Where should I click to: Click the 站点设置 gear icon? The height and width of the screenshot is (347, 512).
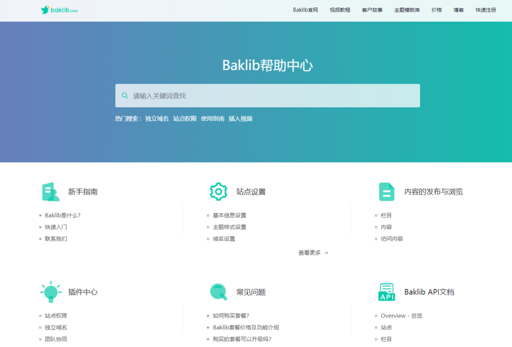pyautogui.click(x=219, y=192)
